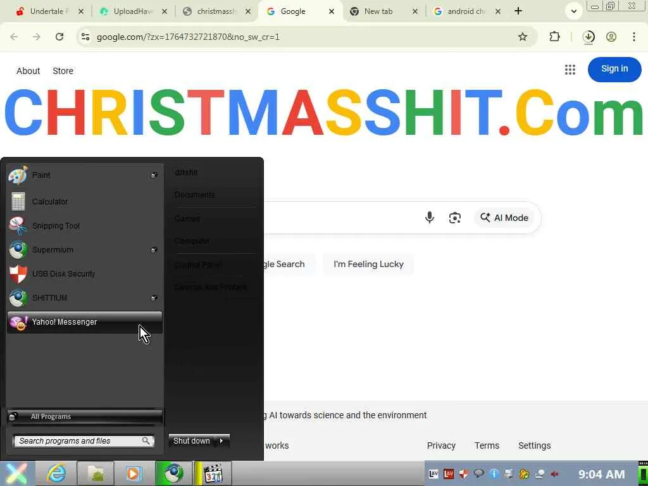Expand the SHITTIUM jump list arrow
The width and height of the screenshot is (648, 486).
point(154,297)
